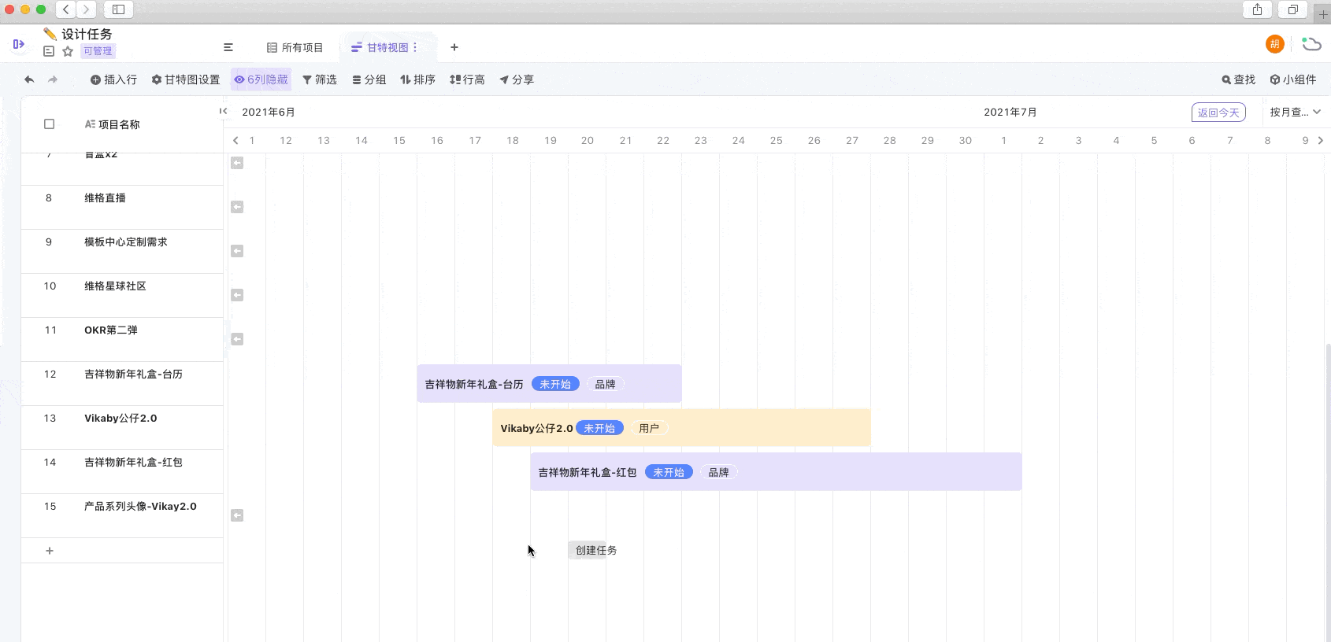Jump to task bar for OKR第二弹 row
The width and height of the screenshot is (1331, 642).
(x=237, y=339)
